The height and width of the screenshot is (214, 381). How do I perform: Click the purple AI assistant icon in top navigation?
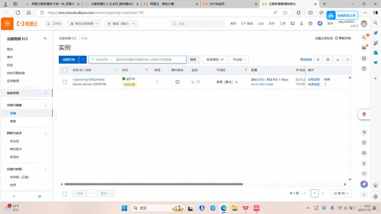(320, 23)
